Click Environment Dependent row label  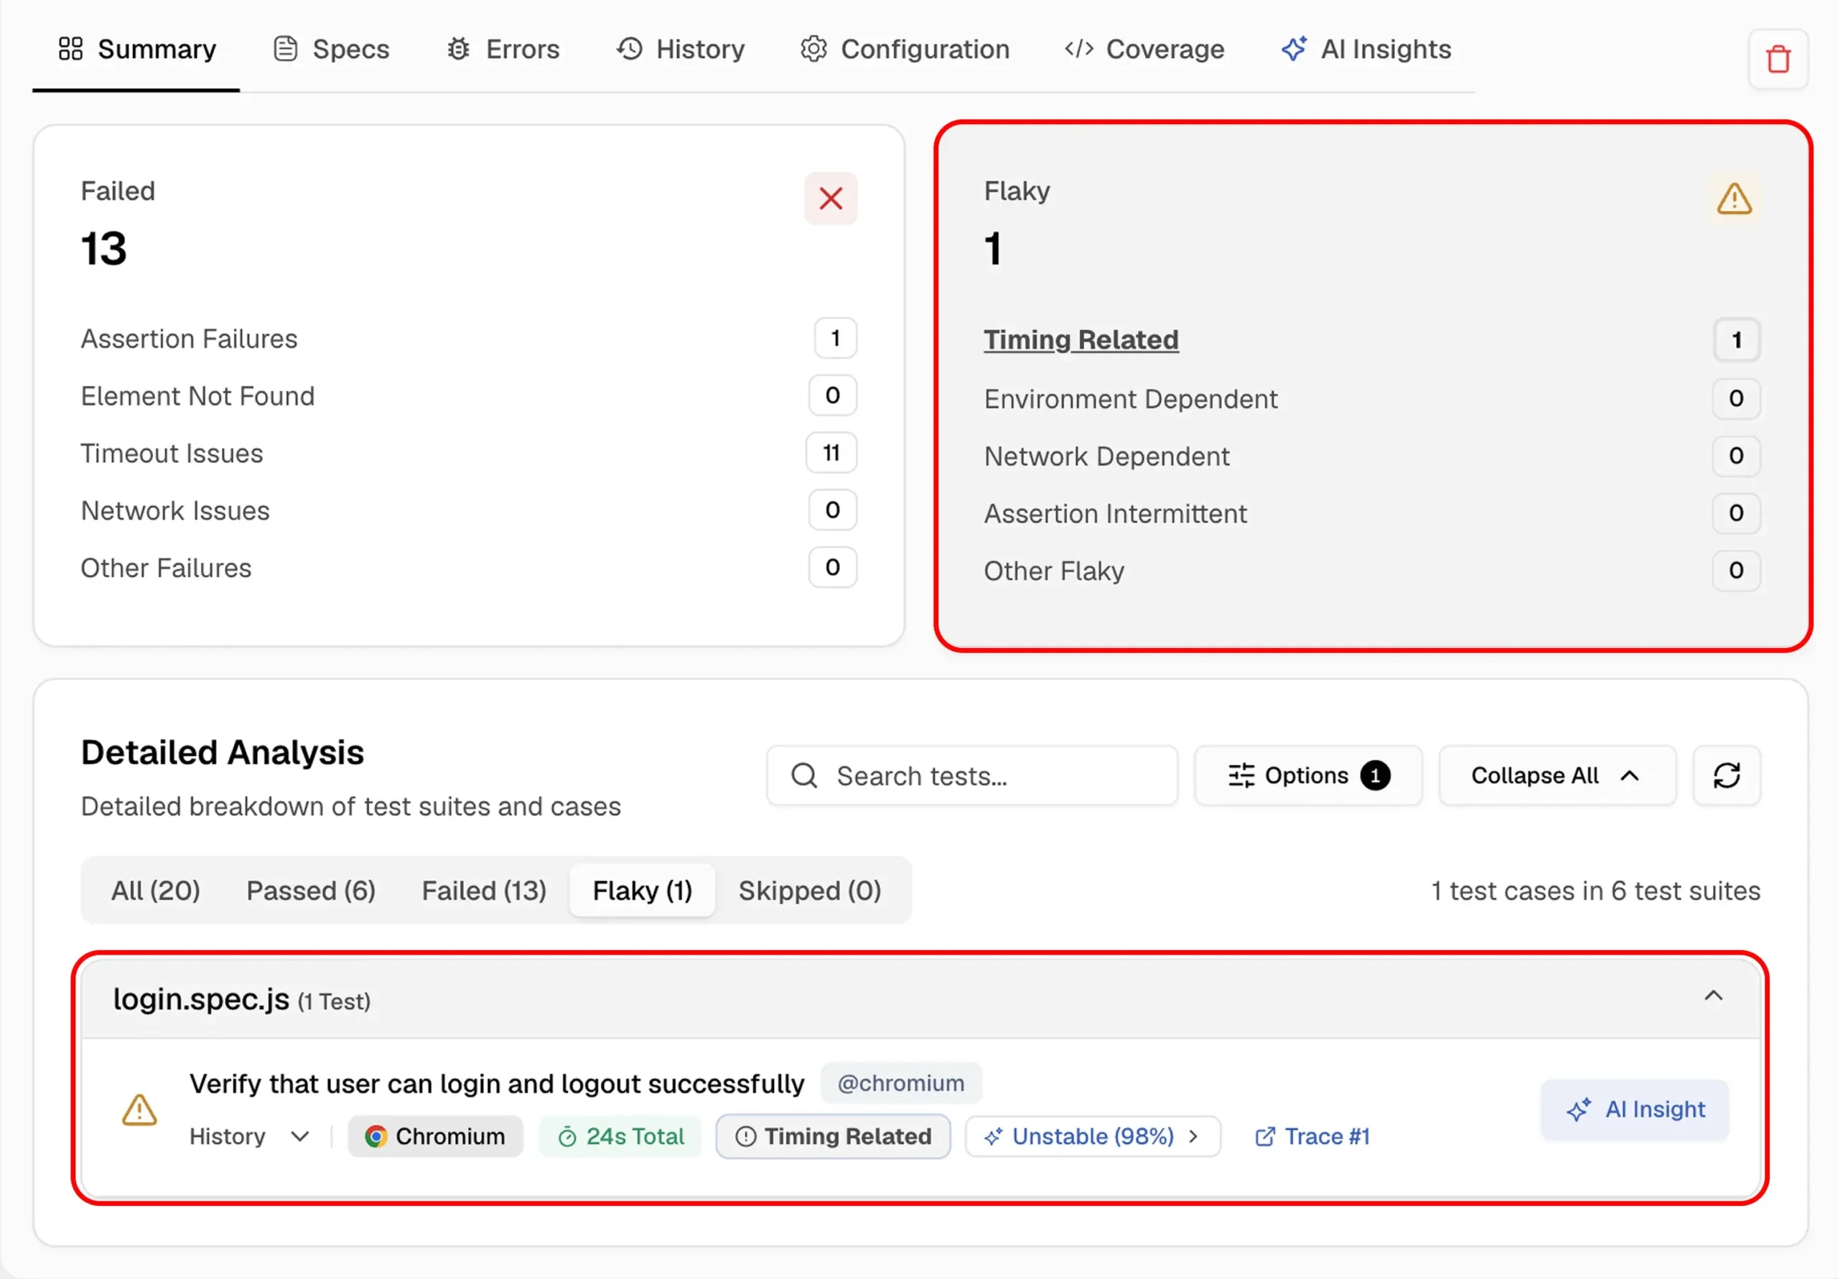pyautogui.click(x=1130, y=399)
